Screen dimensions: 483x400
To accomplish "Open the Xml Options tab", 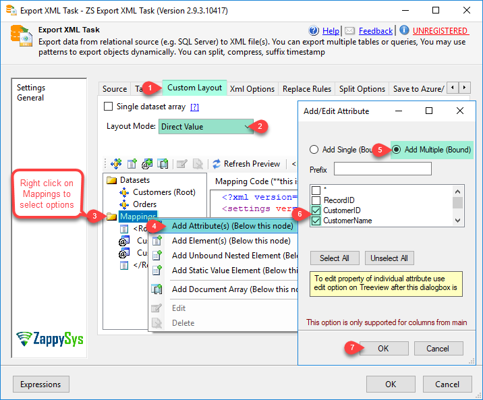I will (252, 89).
